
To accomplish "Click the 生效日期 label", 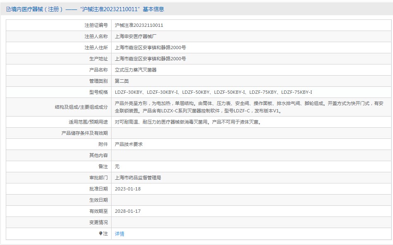I will coord(98,200).
